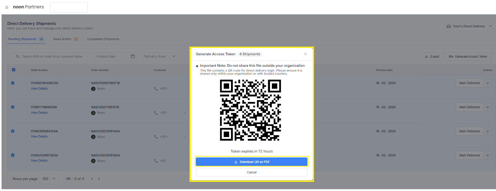Click the blank box beside noon Partners
The height and width of the screenshot is (191, 496).
pos(69,7)
